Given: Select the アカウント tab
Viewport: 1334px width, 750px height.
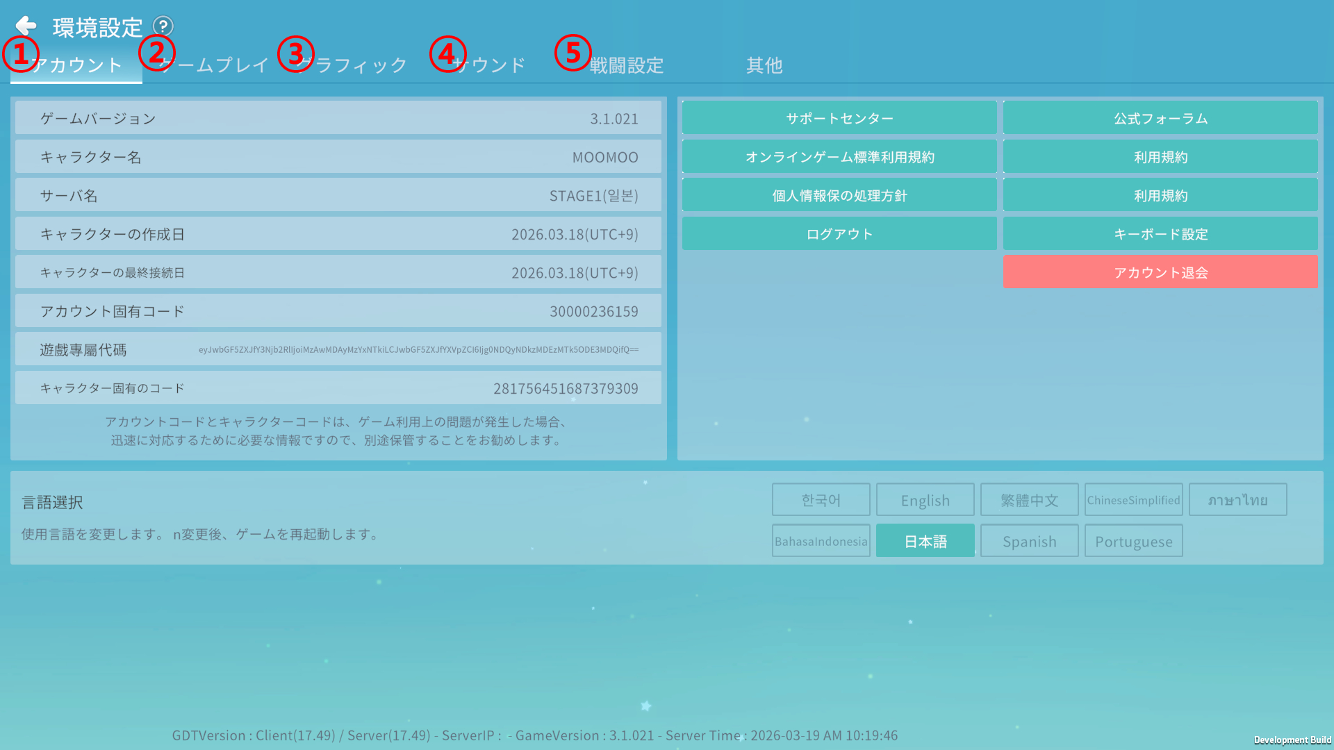Looking at the screenshot, I should (76, 65).
